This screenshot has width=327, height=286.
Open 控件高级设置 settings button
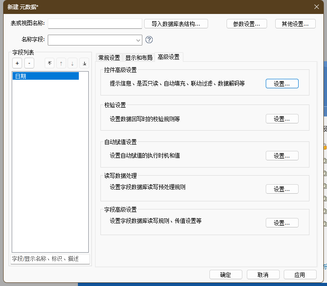point(282,84)
